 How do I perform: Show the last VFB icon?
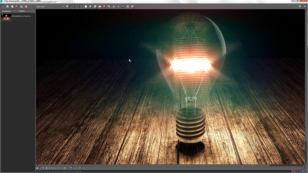[x=128, y=6]
